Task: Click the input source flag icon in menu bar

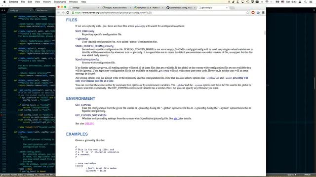Action: (x=283, y=2)
